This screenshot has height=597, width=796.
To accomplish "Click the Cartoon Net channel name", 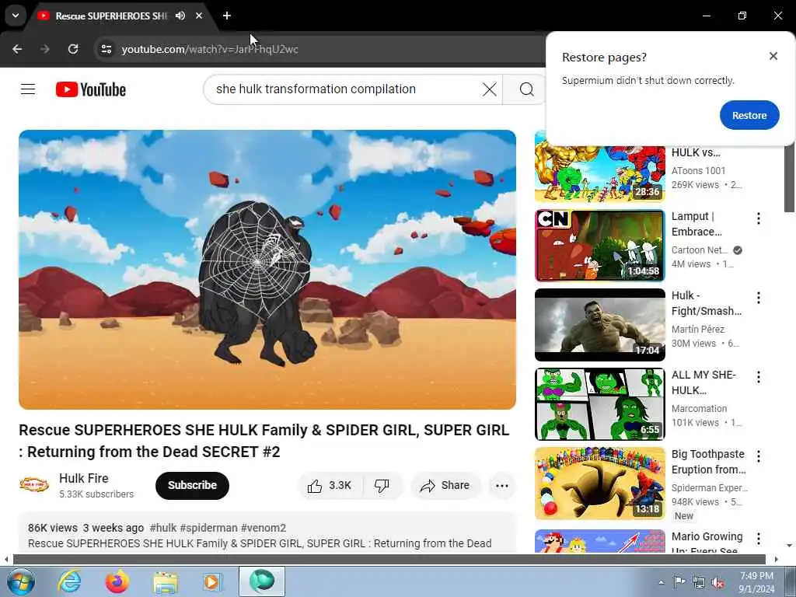I will coord(700,250).
